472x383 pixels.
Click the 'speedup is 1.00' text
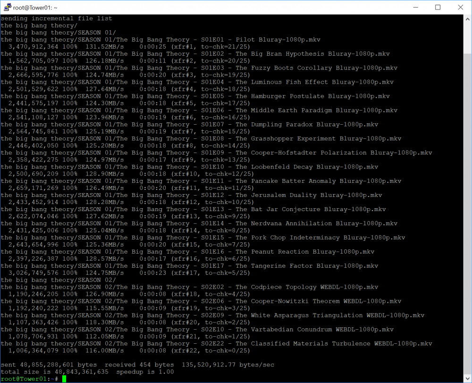pyautogui.click(x=145, y=372)
